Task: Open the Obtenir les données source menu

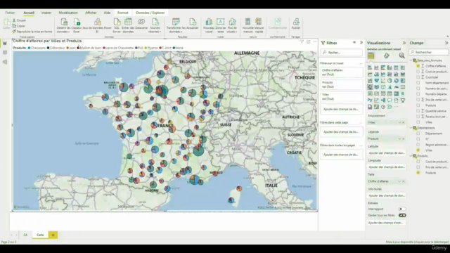Action: pyautogui.click(x=64, y=25)
